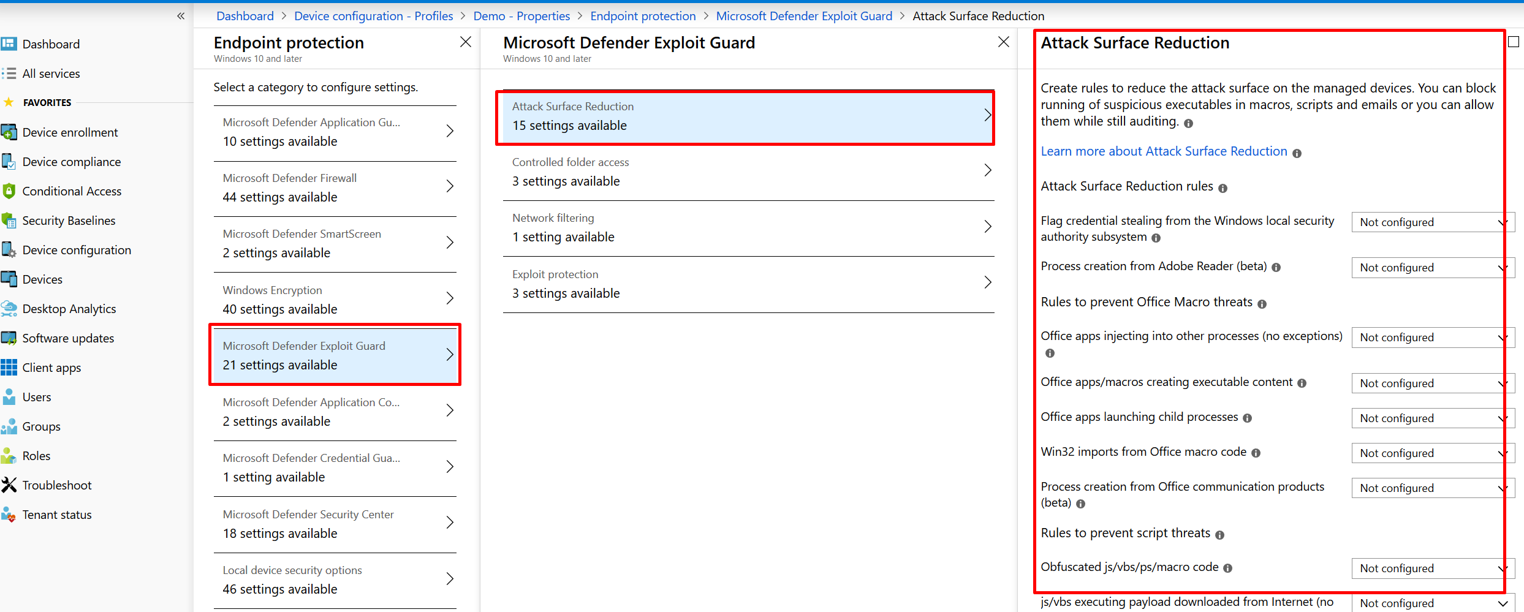
Task: Click the Devices monitor icon
Action: [9, 279]
